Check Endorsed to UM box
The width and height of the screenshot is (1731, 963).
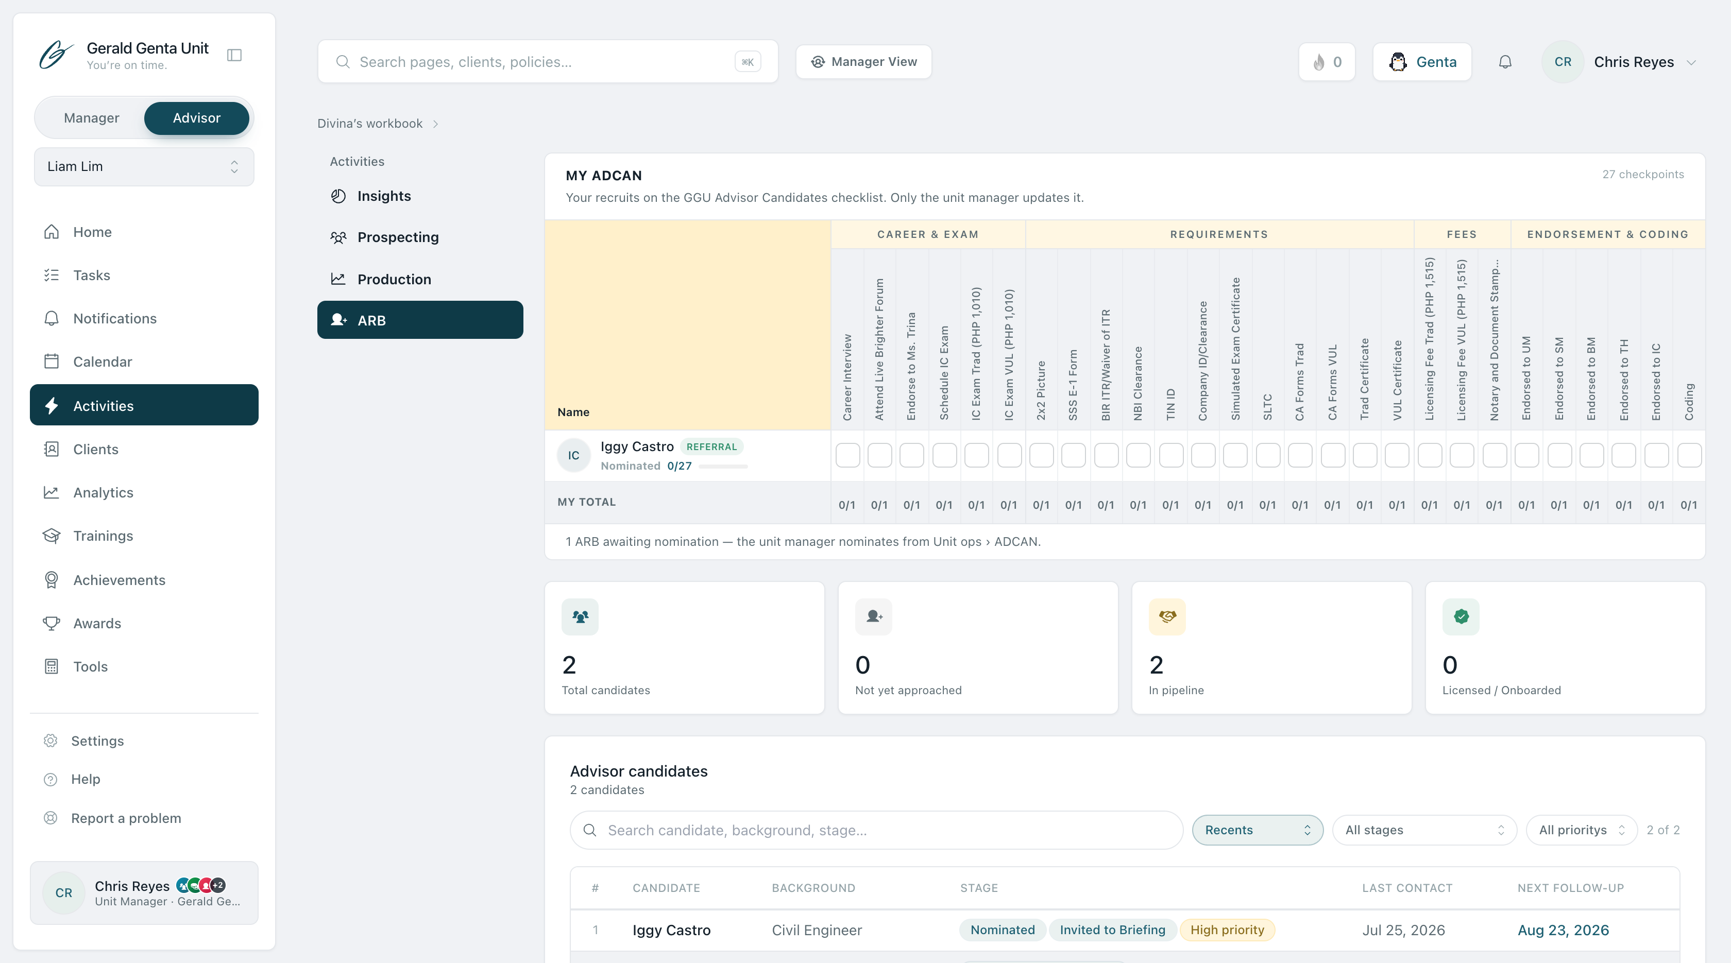(1526, 455)
